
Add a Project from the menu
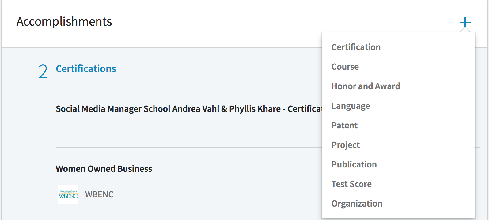(x=346, y=145)
